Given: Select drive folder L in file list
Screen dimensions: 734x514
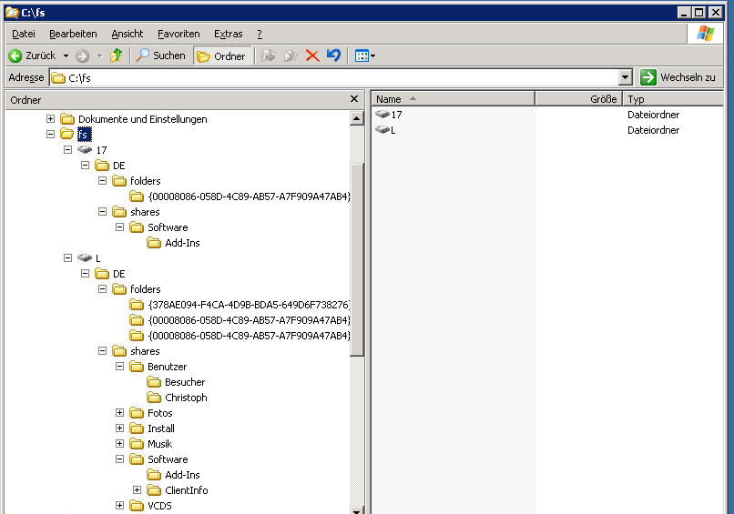Looking at the screenshot, I should 385,130.
